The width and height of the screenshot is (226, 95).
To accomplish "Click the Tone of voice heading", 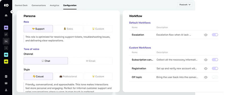I will (31, 49).
